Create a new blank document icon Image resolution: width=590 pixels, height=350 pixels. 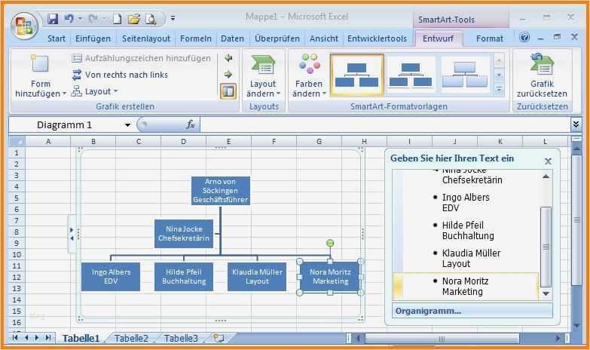coord(118,18)
